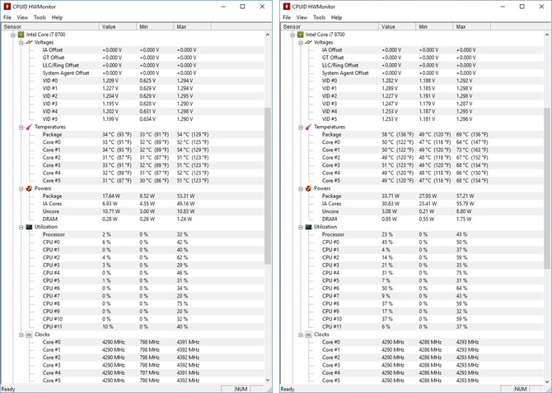Viewport: 552px width, 393px height.
Task: Click the Temperatures thermometer icon in right window
Action: pos(309,127)
